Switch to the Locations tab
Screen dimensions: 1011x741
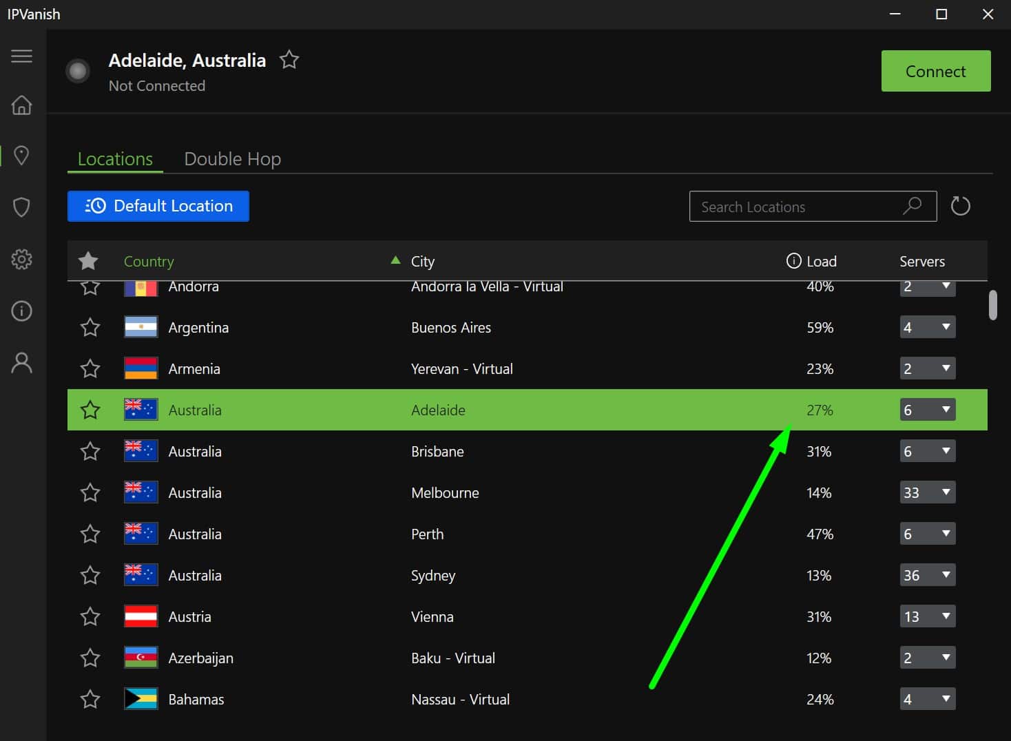(115, 158)
